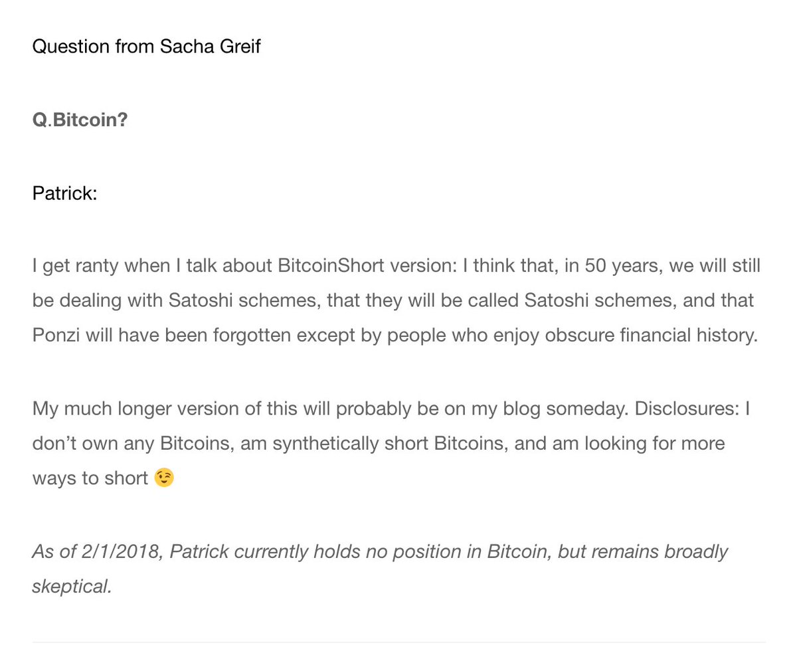This screenshot has height=661, width=797.
Task: Click the horizontal divider line at bottom
Action: tap(398, 642)
